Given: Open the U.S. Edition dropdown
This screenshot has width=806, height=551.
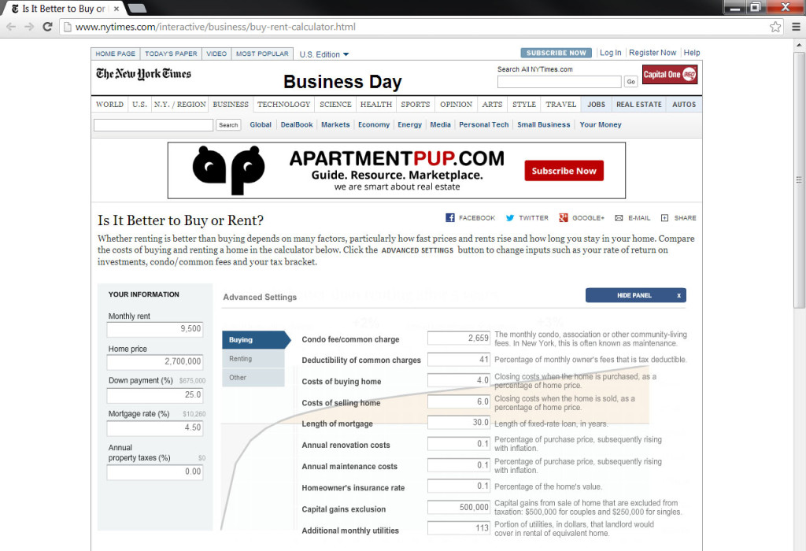Looking at the screenshot, I should click(x=324, y=54).
